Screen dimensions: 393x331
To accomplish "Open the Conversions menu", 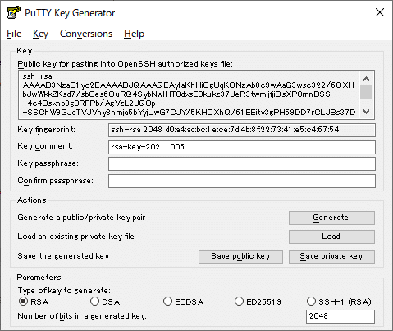I will (86, 34).
